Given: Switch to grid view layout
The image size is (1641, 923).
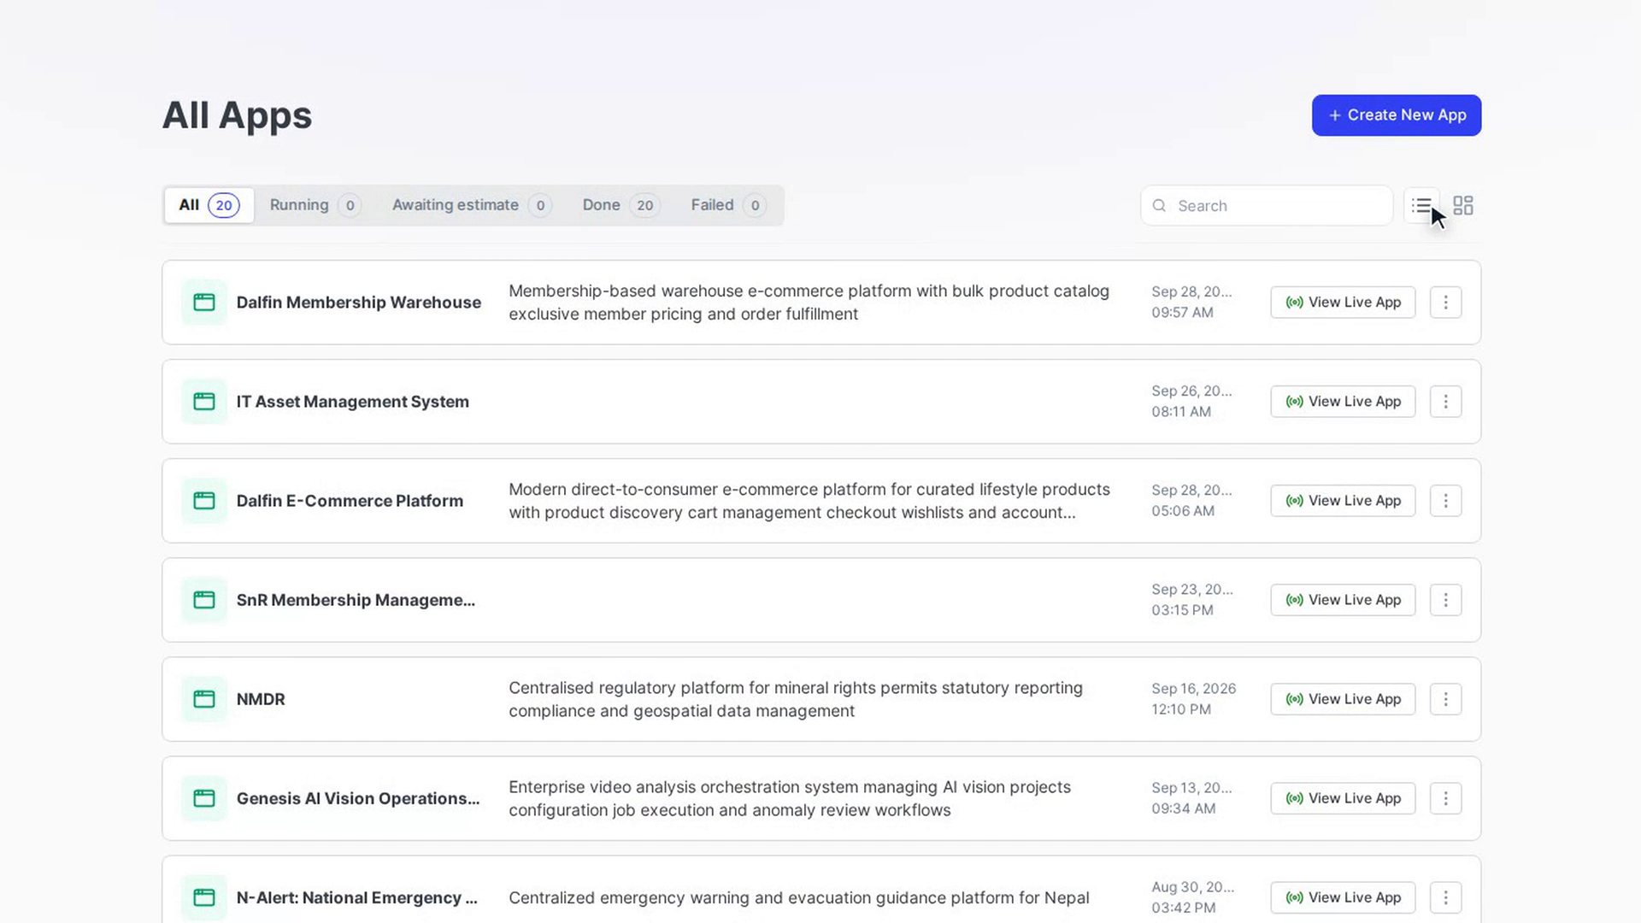Looking at the screenshot, I should point(1463,206).
